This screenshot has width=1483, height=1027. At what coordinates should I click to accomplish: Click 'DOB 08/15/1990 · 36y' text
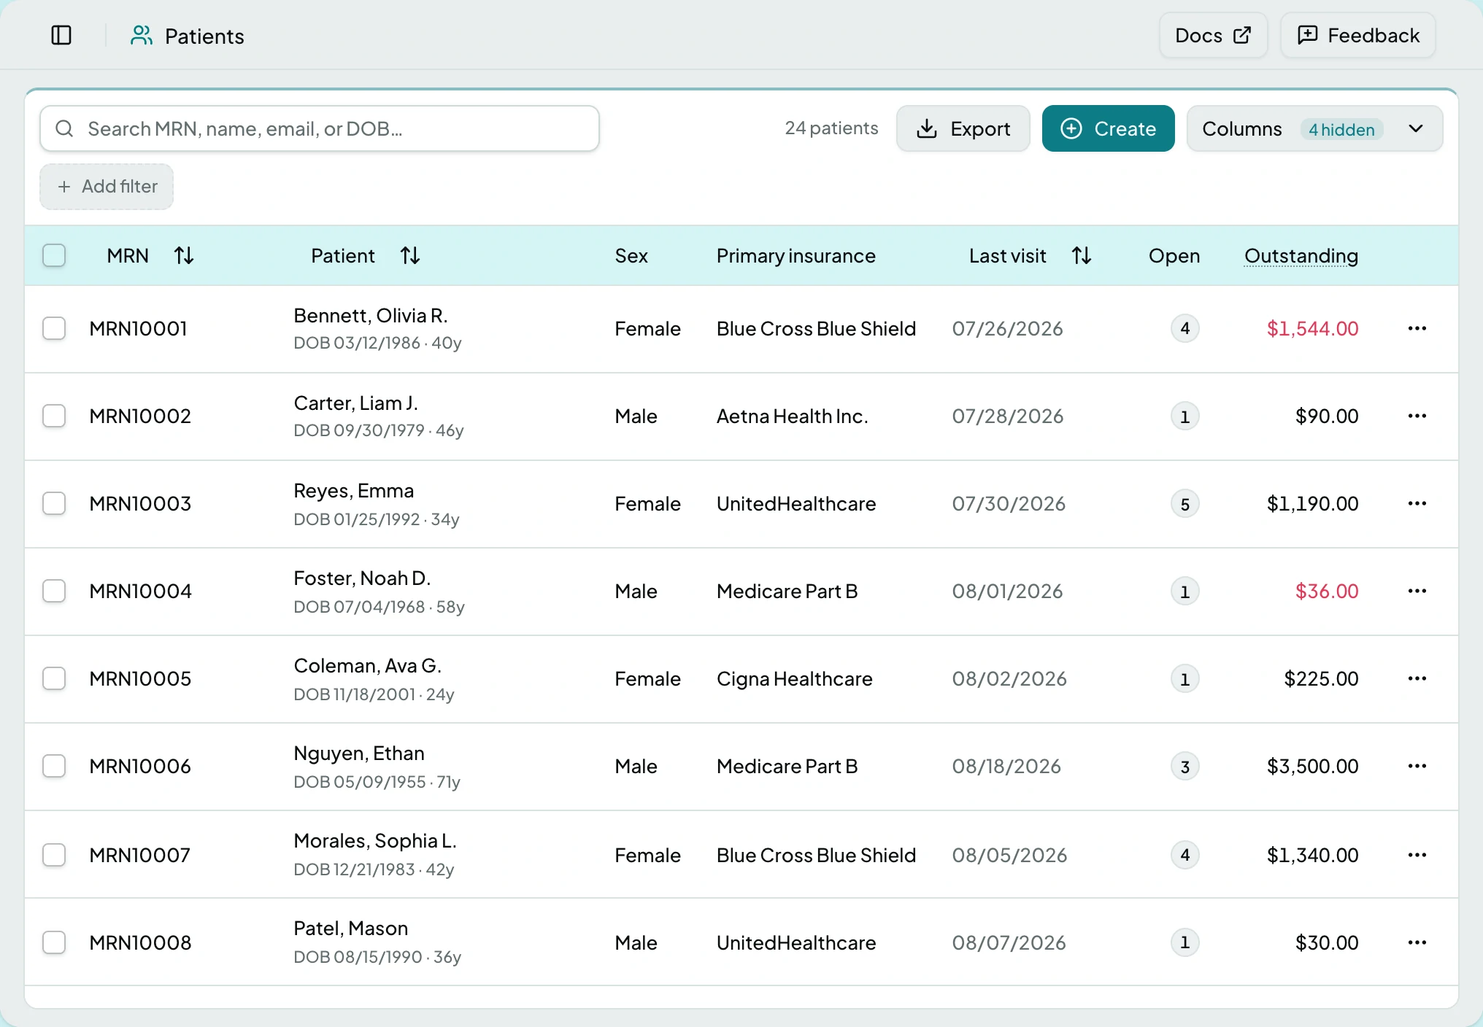click(377, 956)
